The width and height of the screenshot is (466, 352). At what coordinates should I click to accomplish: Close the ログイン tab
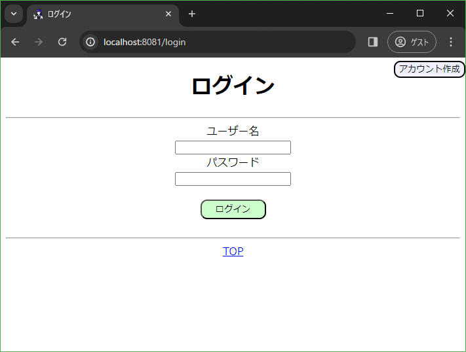tap(168, 14)
